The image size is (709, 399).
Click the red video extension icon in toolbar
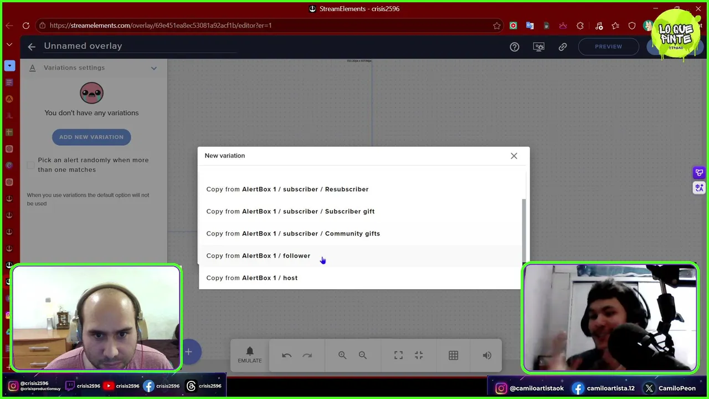(x=513, y=25)
